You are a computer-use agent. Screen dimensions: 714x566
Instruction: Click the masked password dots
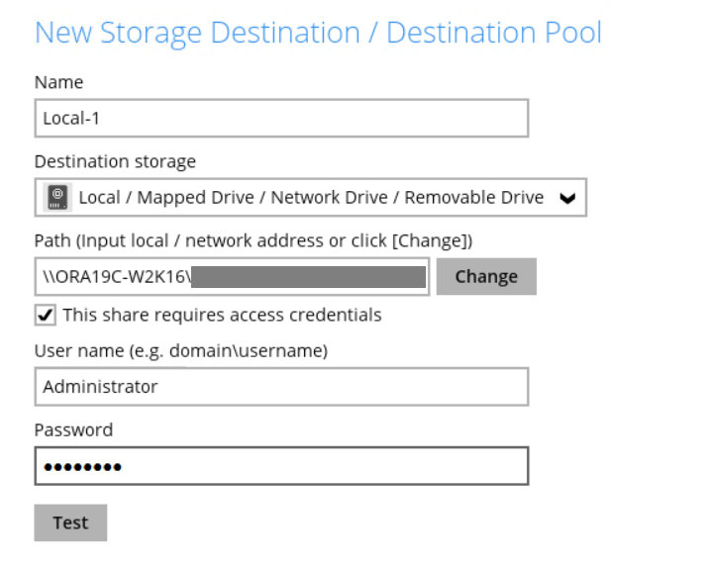(x=82, y=467)
